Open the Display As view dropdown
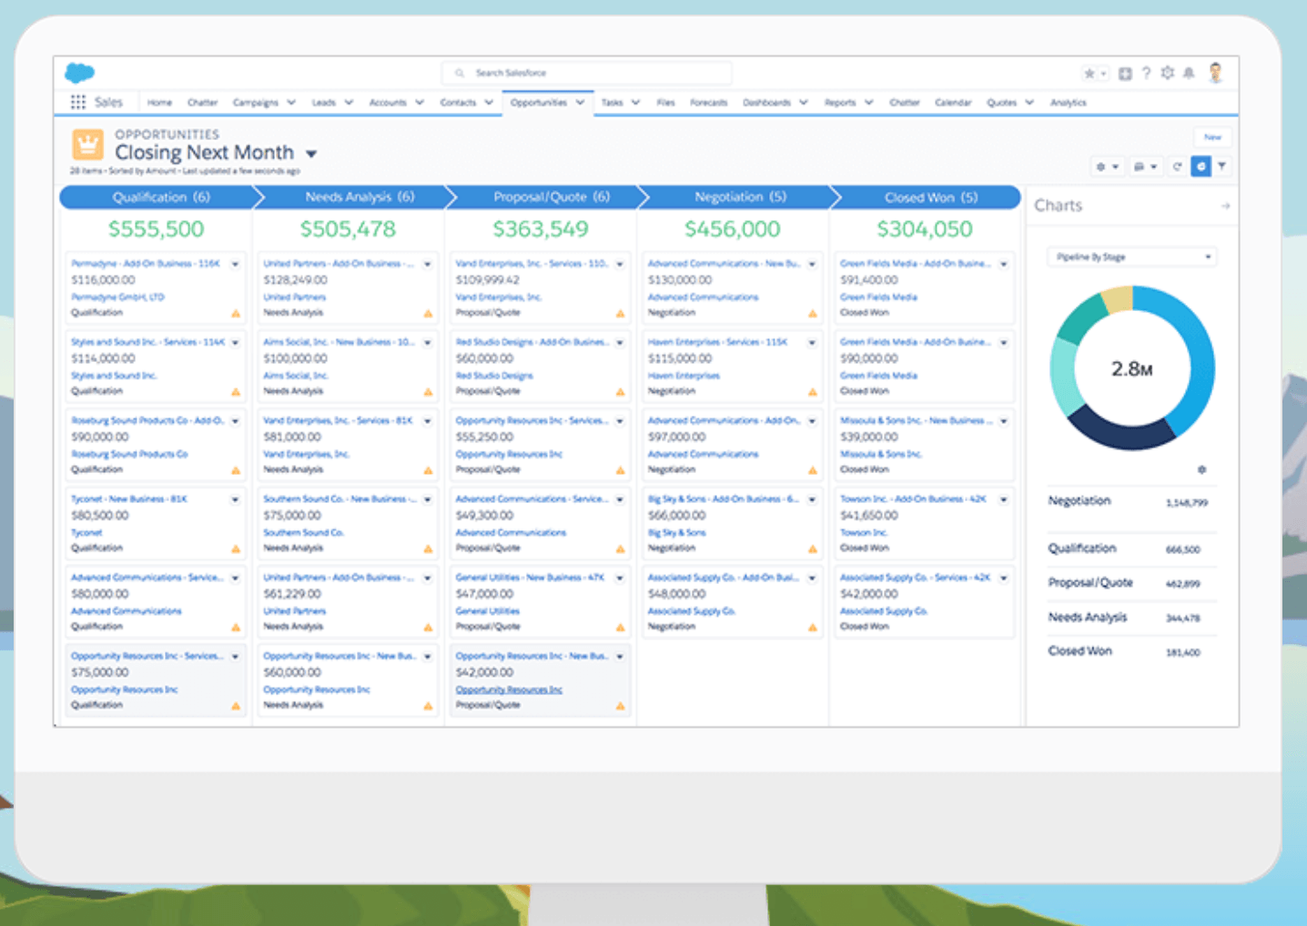This screenshot has height=926, width=1307. pyautogui.click(x=1145, y=166)
